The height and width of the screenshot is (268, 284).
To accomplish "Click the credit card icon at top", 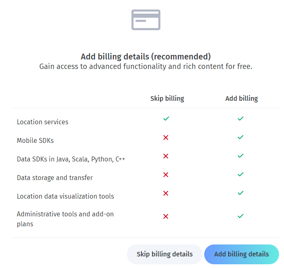I will tap(146, 20).
